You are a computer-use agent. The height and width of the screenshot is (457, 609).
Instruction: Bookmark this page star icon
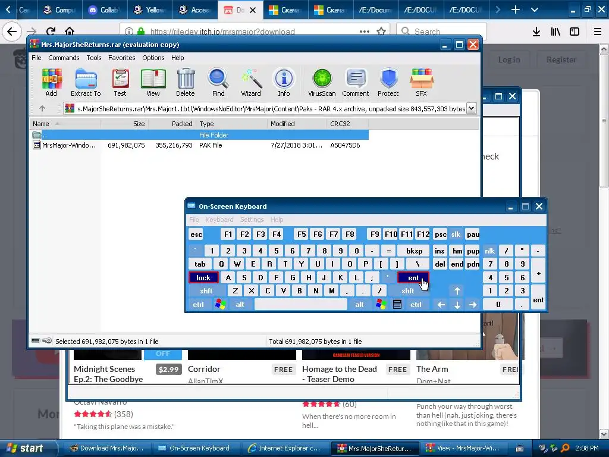click(381, 32)
